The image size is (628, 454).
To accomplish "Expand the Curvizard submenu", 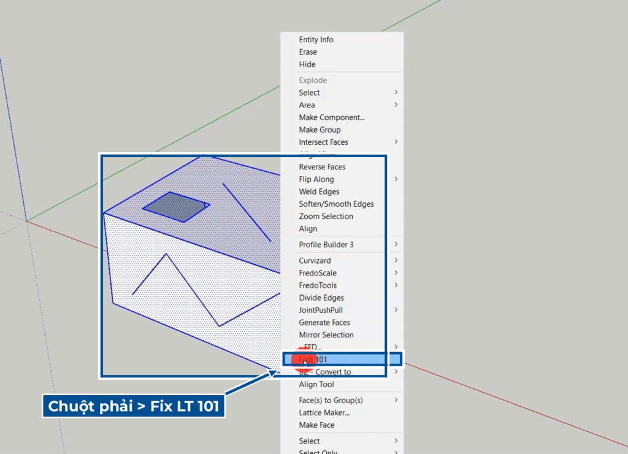I will coord(342,261).
